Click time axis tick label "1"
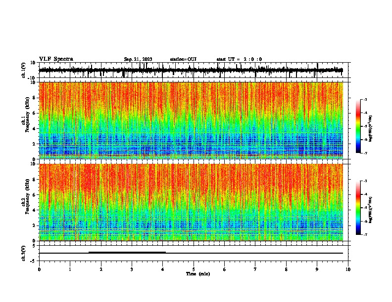 (x=70, y=269)
